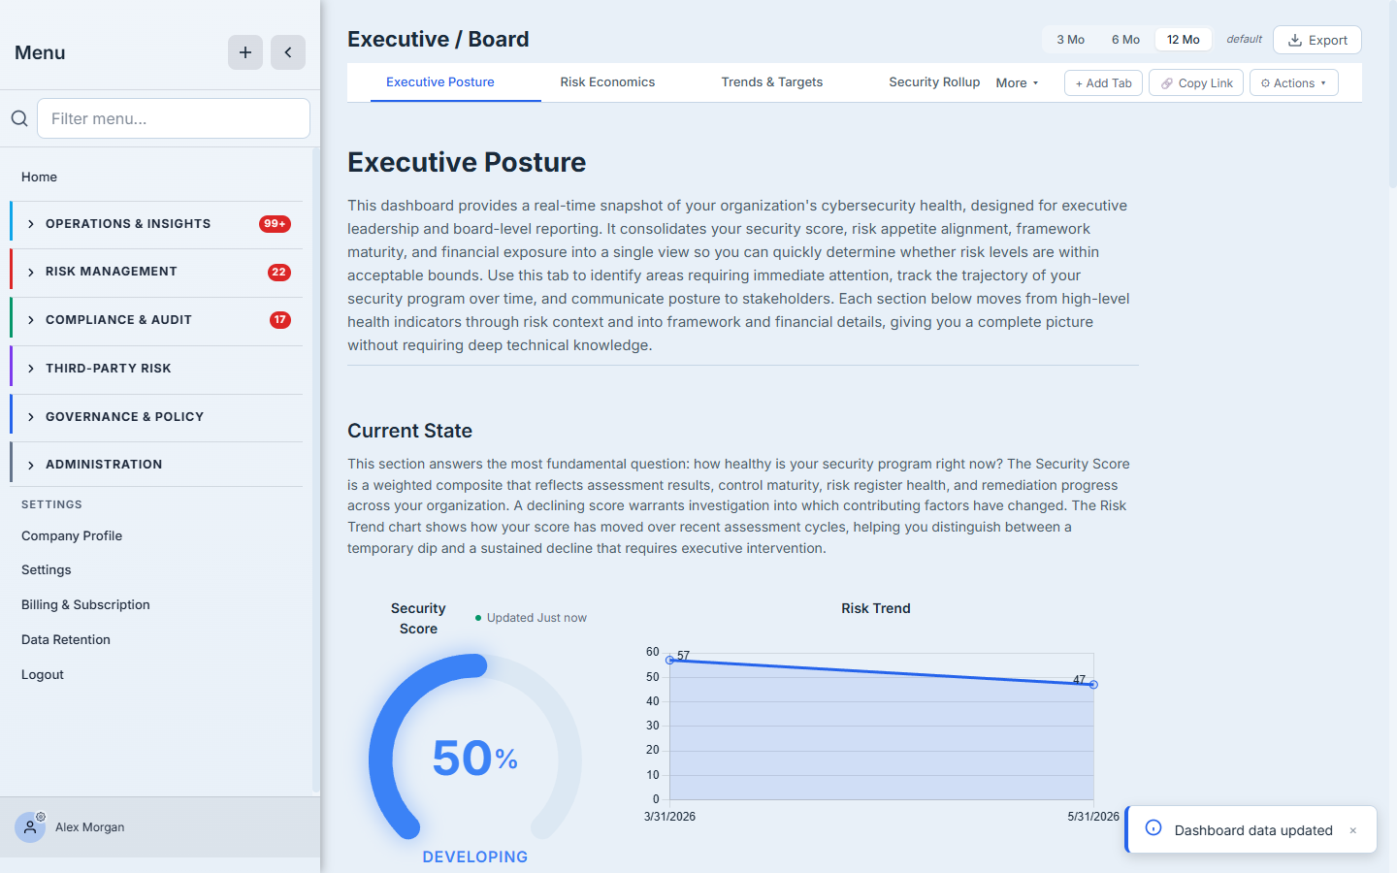Click the 22 badge on Risk Management
Screen dimensions: 1397x873
[279, 273]
